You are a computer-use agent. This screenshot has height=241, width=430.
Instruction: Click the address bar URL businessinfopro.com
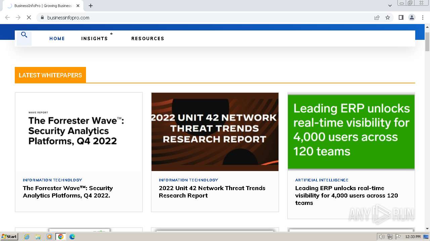tap(68, 18)
